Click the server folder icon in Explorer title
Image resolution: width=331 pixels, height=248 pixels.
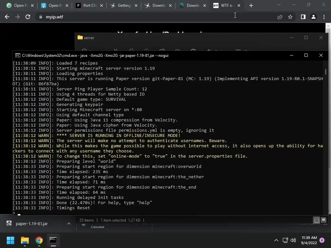(x=80, y=37)
